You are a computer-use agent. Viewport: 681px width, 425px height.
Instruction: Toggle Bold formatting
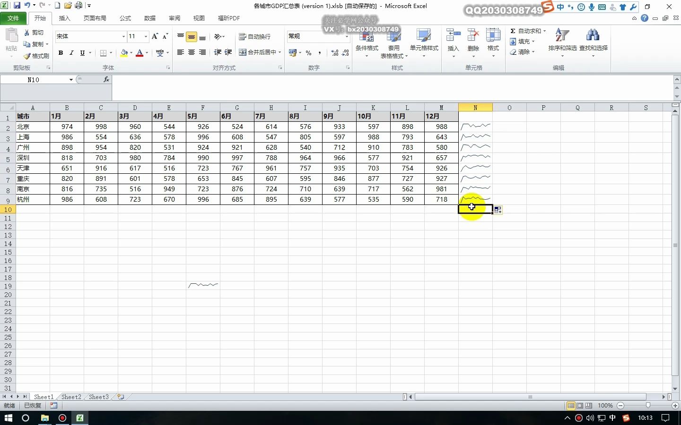[x=61, y=53]
